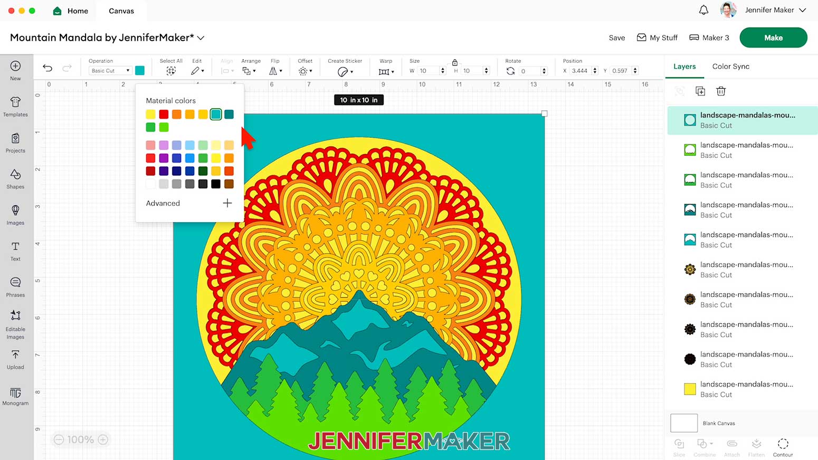Open the Edit dropdown
This screenshot has height=460, width=818.
(197, 71)
